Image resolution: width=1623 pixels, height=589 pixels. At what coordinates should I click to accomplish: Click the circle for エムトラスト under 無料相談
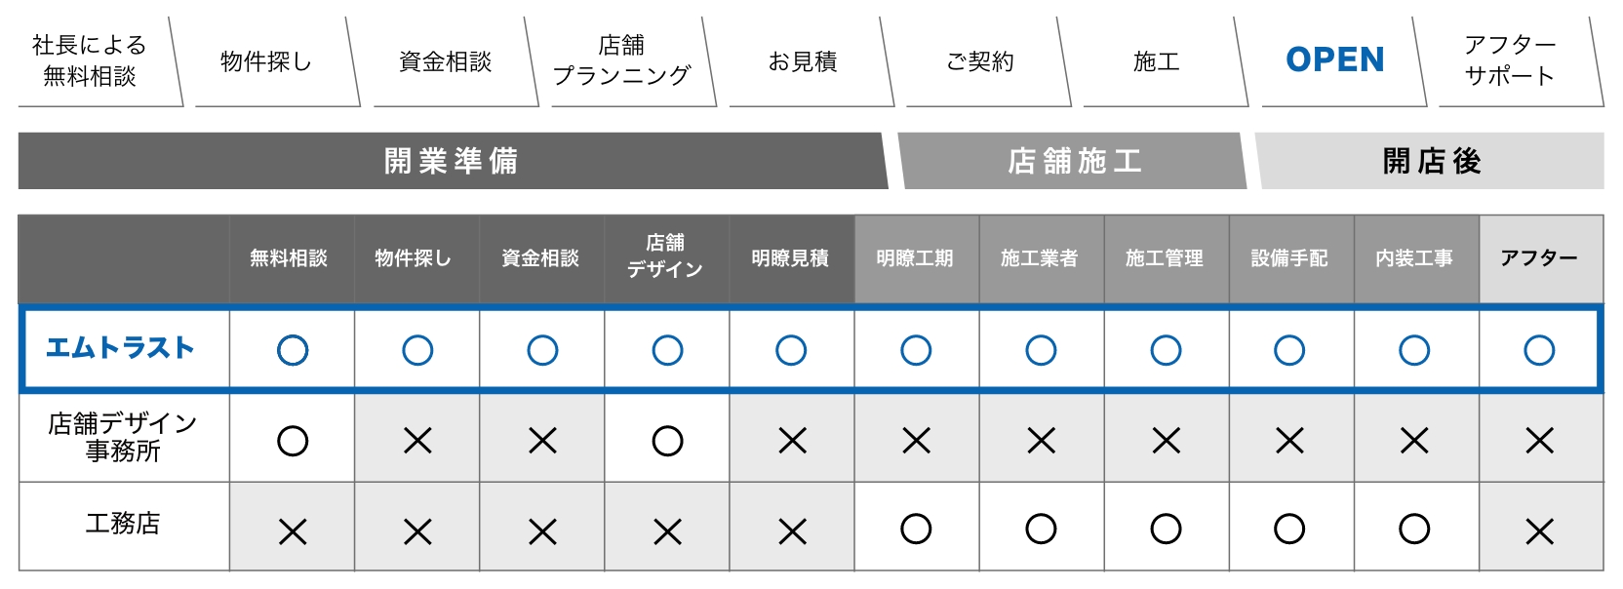pyautogui.click(x=293, y=350)
